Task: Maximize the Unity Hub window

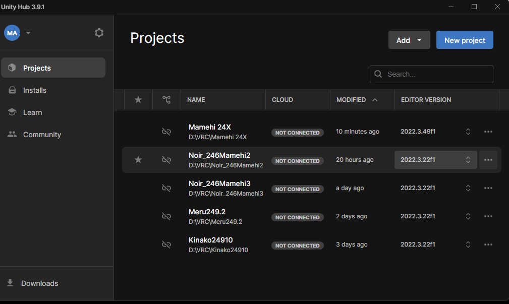Action: (474, 7)
